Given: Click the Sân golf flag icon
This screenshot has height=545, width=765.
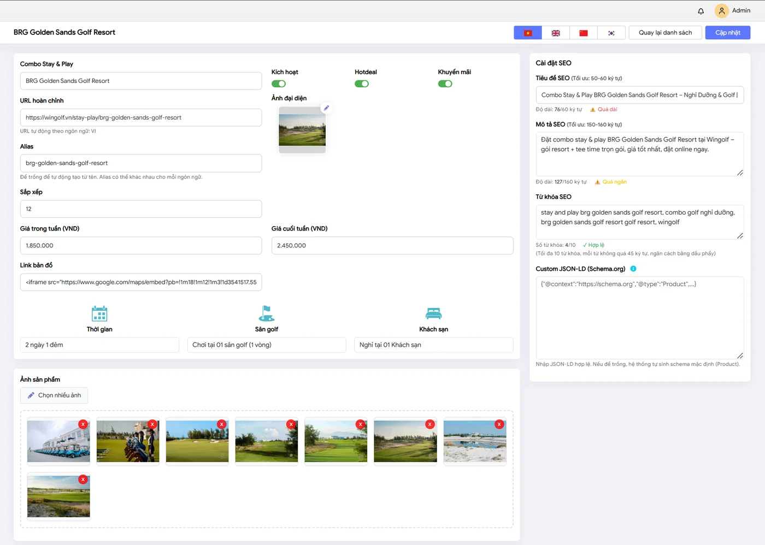Looking at the screenshot, I should tap(267, 313).
